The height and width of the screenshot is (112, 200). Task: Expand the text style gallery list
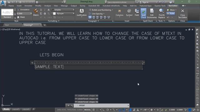[15, 18]
